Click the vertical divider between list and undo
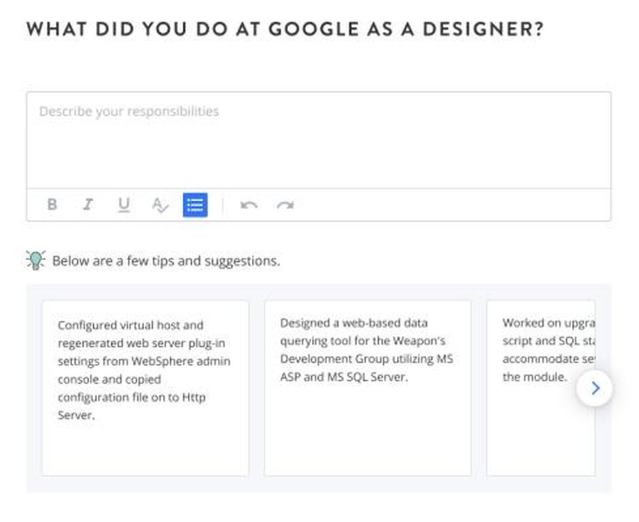The width and height of the screenshot is (639, 522). click(x=223, y=205)
